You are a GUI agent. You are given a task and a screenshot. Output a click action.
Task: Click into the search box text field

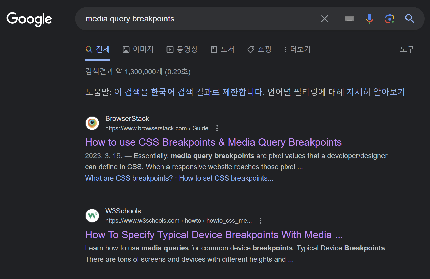200,19
